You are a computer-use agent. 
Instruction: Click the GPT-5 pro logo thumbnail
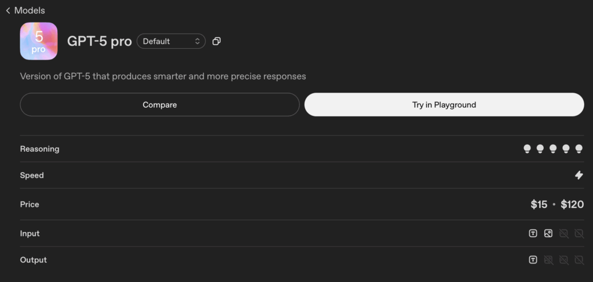[x=38, y=41]
